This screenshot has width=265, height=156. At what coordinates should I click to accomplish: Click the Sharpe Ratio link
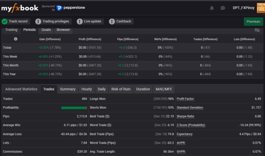pos(185,116)
